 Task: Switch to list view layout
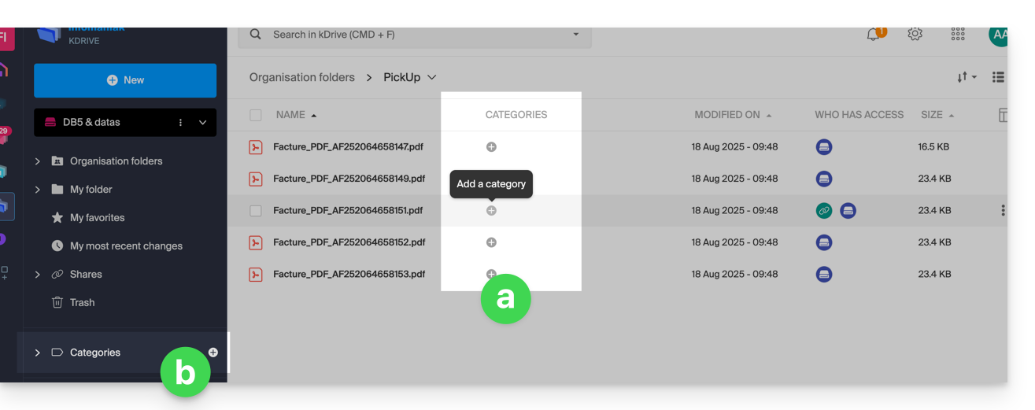[998, 77]
